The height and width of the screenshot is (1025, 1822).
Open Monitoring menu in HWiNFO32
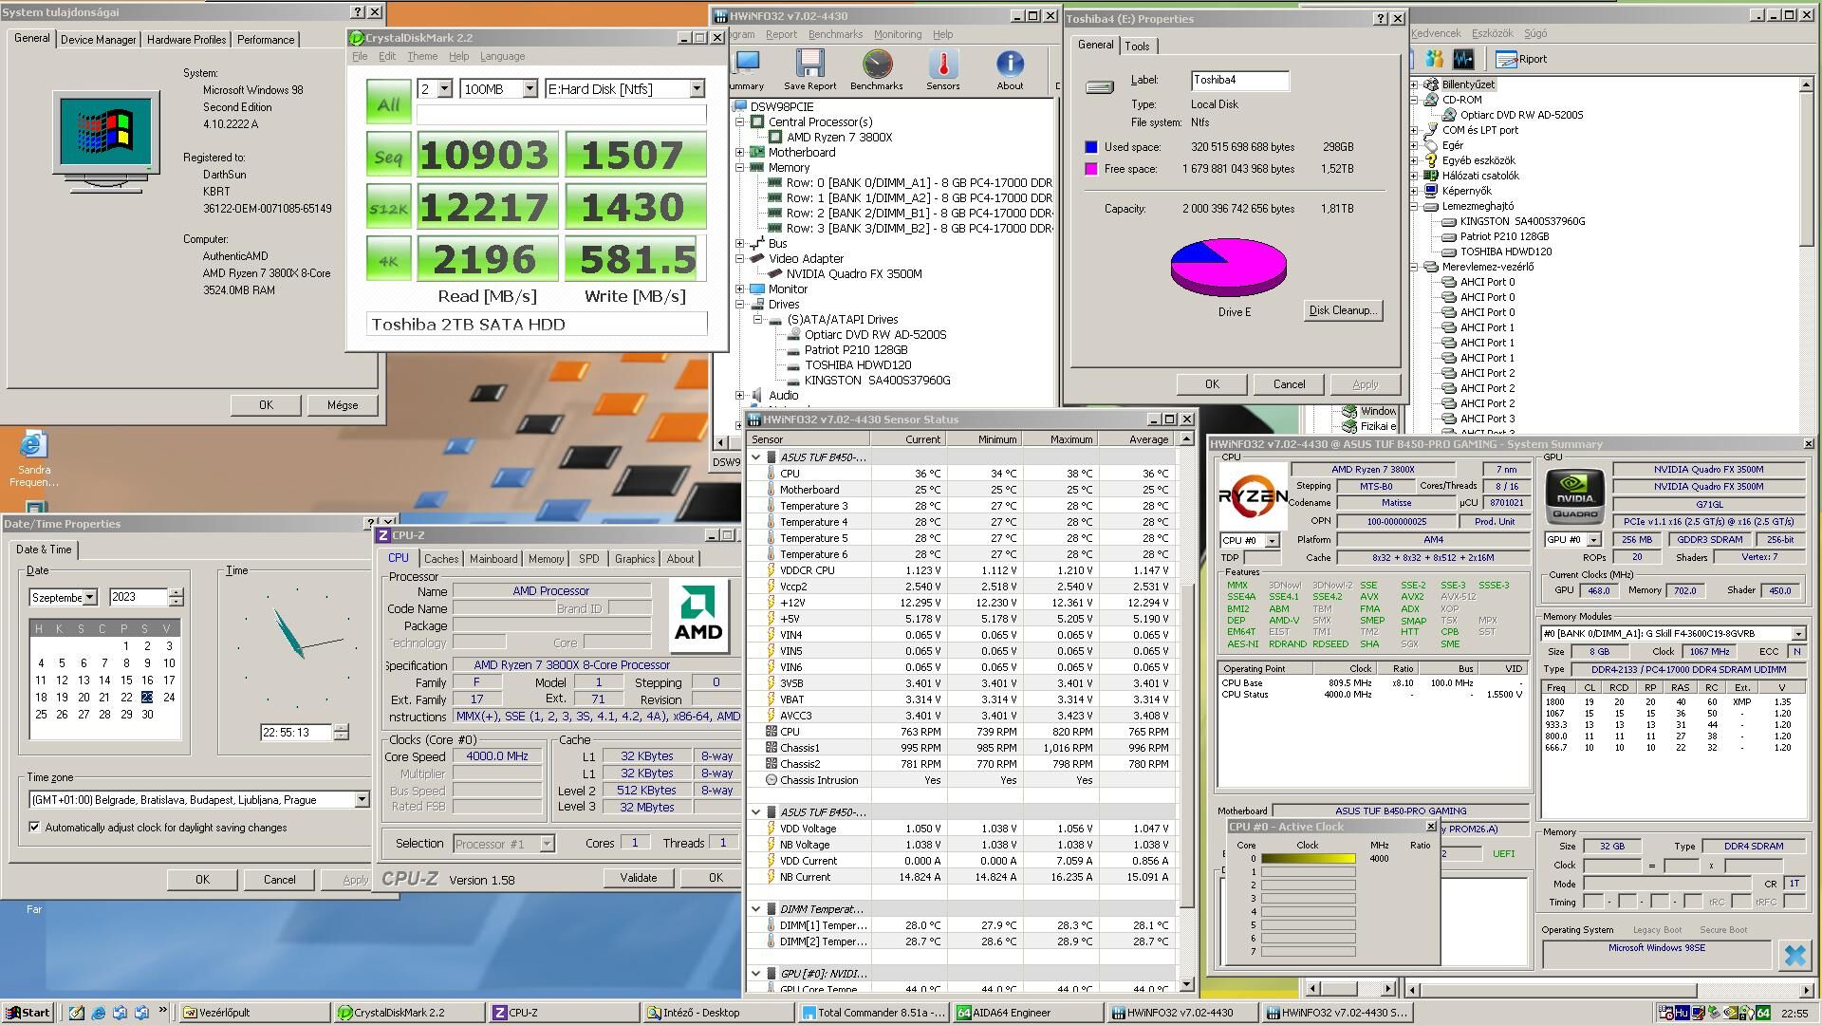[897, 34]
